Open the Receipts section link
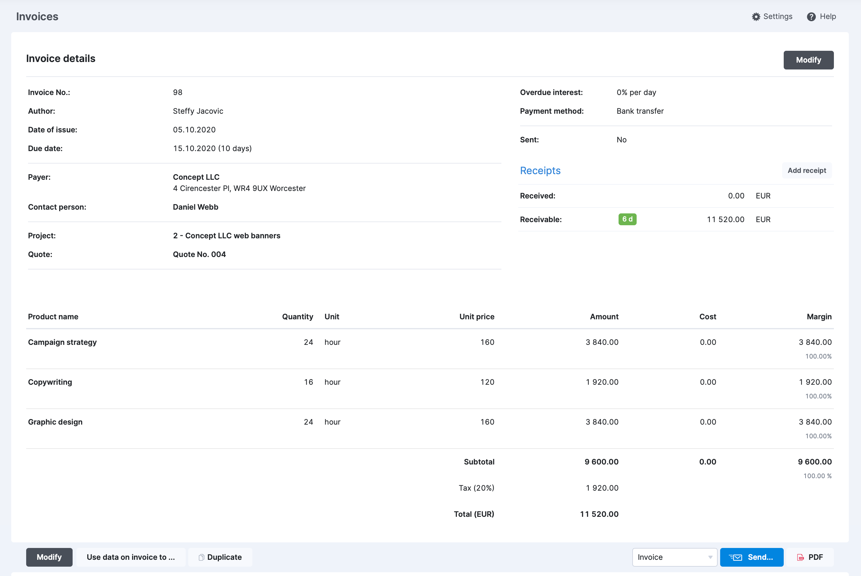Screen dimensions: 861x576 [540, 170]
